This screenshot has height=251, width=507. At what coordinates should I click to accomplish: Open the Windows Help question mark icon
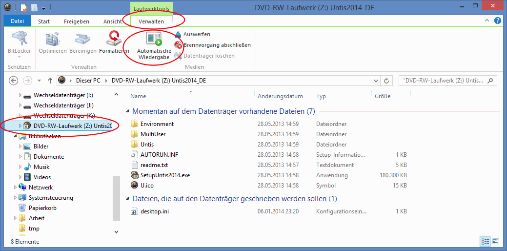(x=497, y=21)
